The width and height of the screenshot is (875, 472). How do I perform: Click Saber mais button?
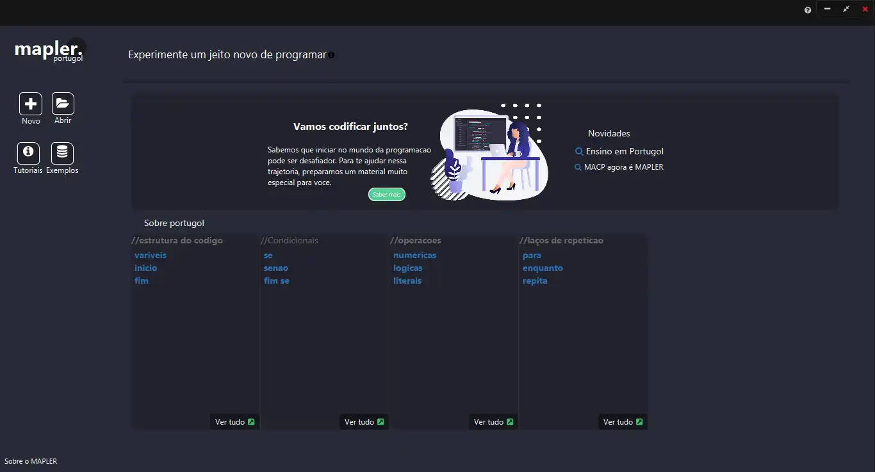coord(387,194)
